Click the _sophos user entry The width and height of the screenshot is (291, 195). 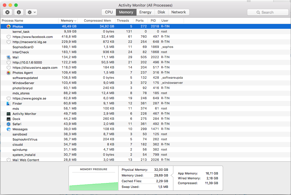click(167, 47)
